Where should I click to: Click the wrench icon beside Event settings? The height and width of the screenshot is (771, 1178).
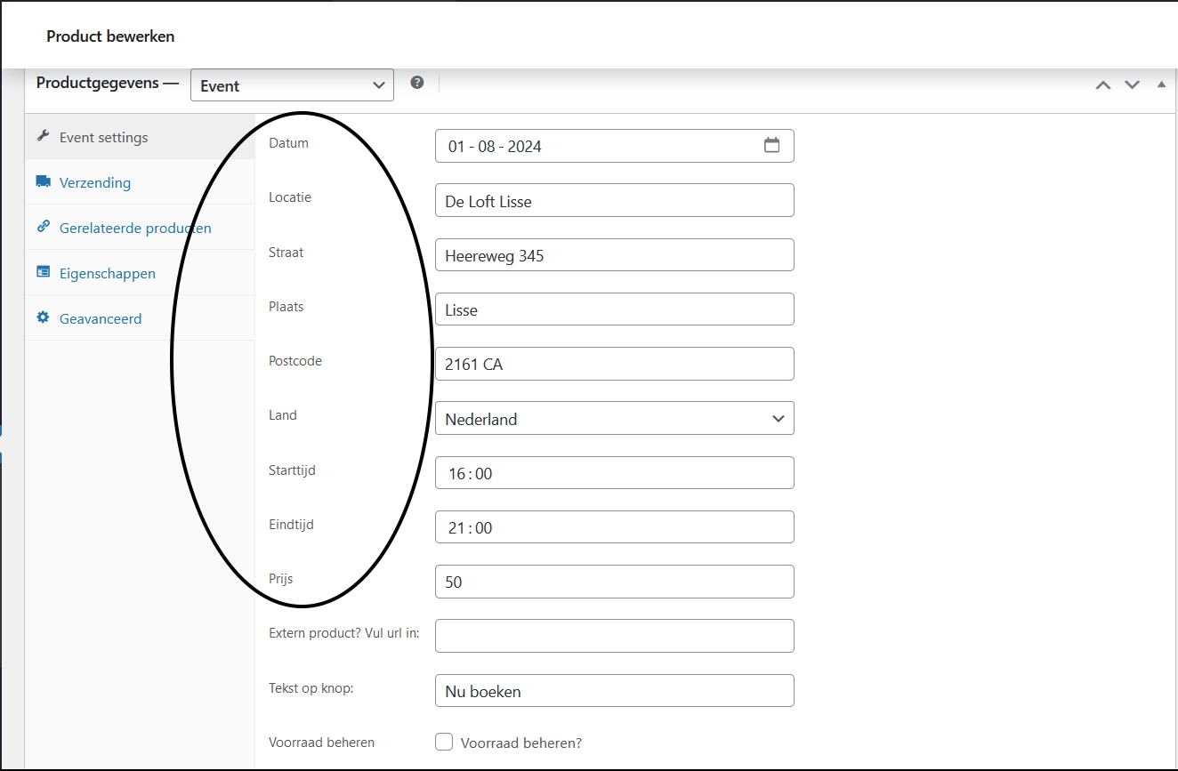42,137
